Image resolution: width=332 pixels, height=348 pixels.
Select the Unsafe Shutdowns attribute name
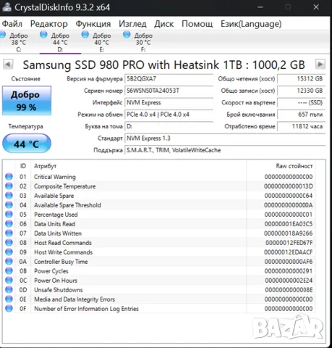point(58,290)
